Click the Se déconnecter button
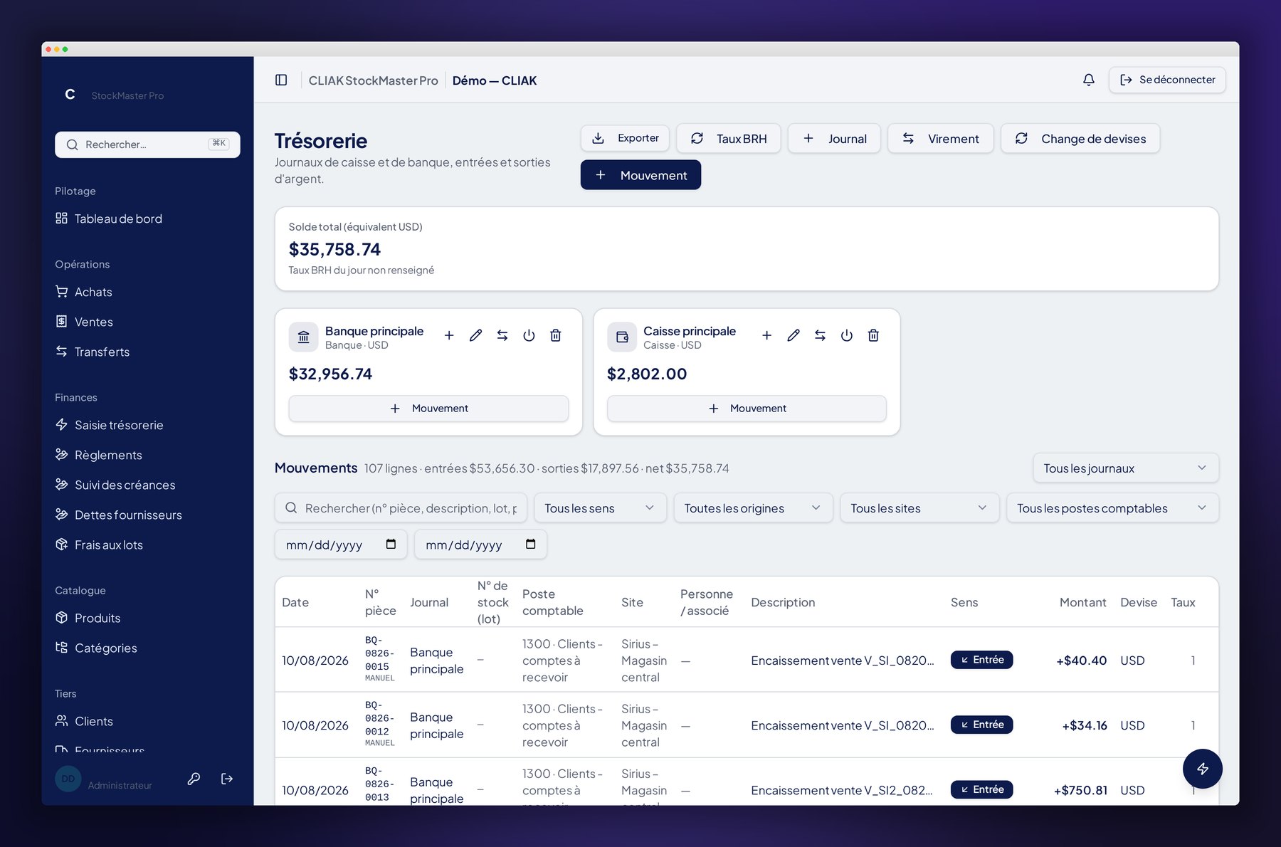 coord(1167,80)
